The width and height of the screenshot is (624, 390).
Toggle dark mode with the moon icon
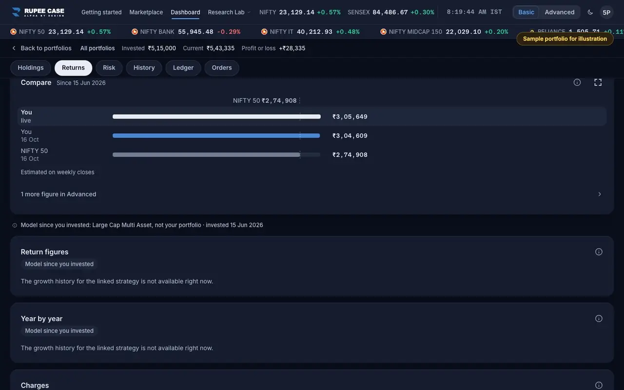(x=590, y=12)
